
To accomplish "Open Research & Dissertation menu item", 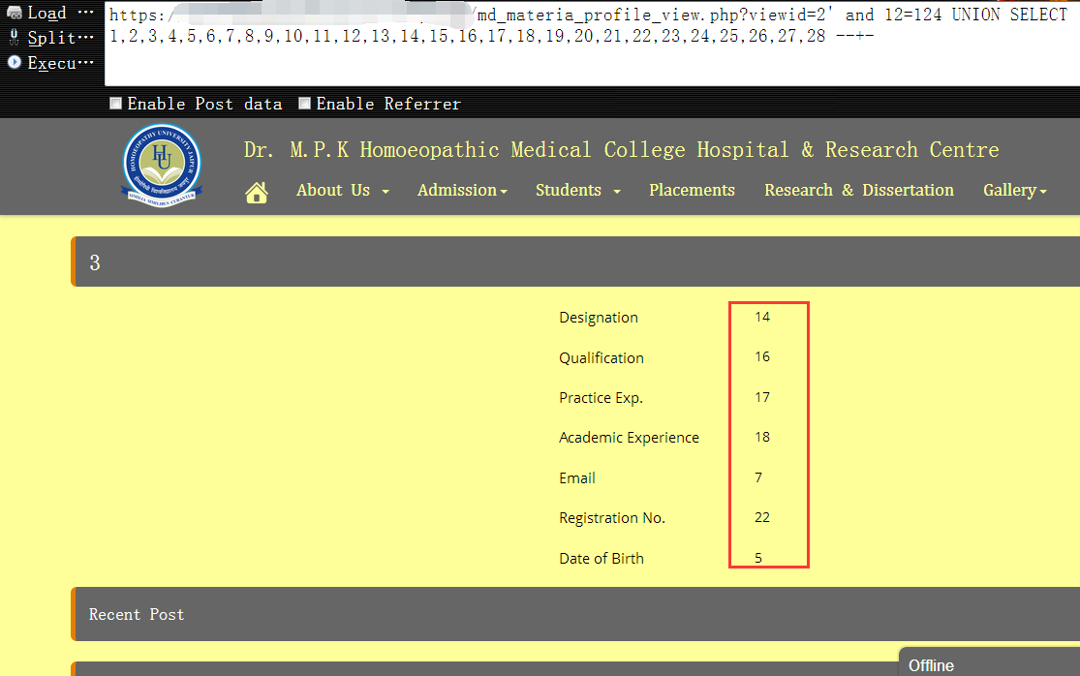I will pos(859,190).
